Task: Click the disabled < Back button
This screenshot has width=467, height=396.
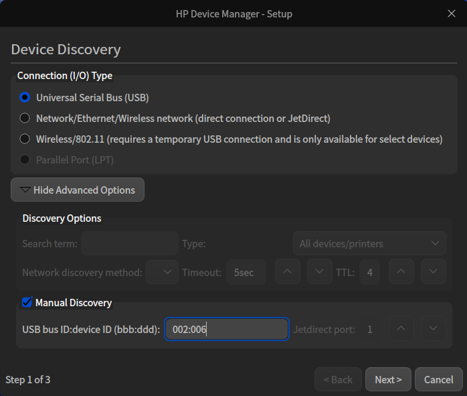Action: (x=338, y=379)
